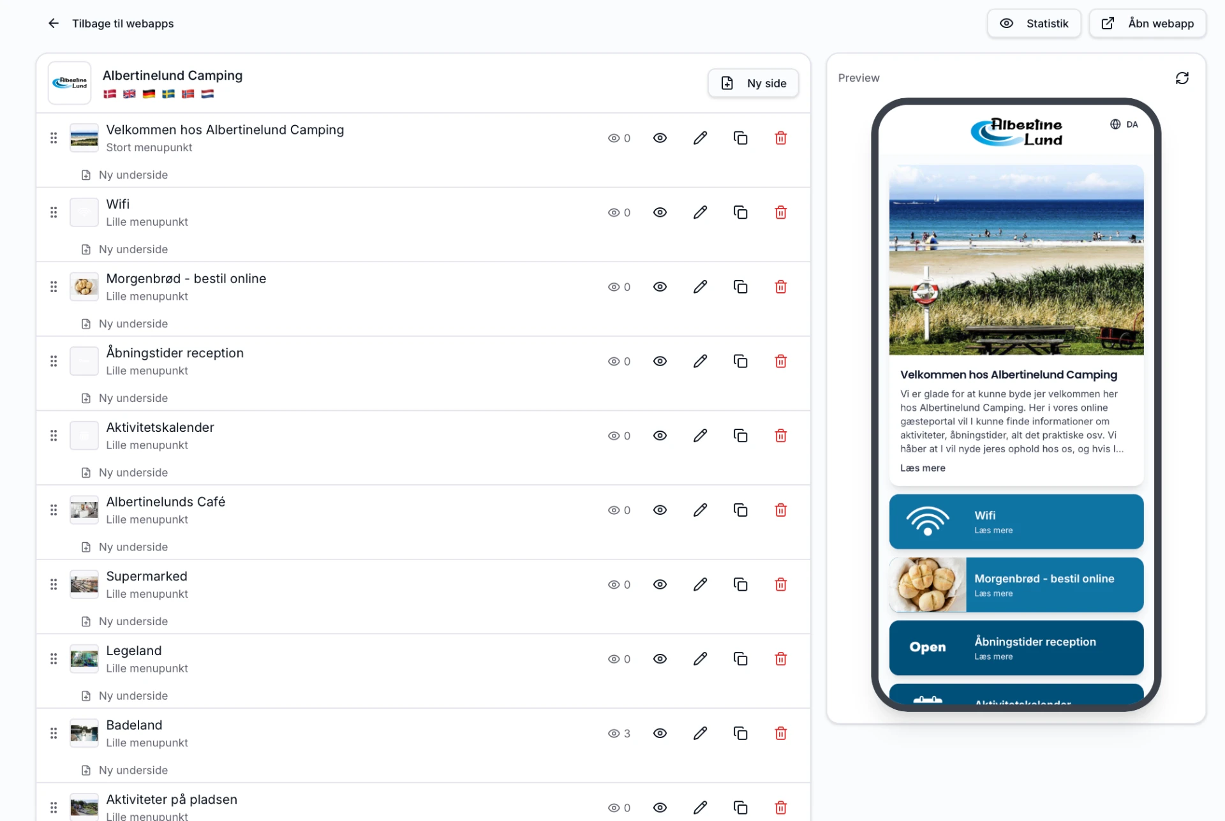
Task: Toggle visibility of Aktivitetskalender
Action: (660, 436)
